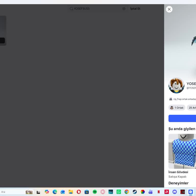Open WhatsApp from the taskbar

[x=119, y=192]
